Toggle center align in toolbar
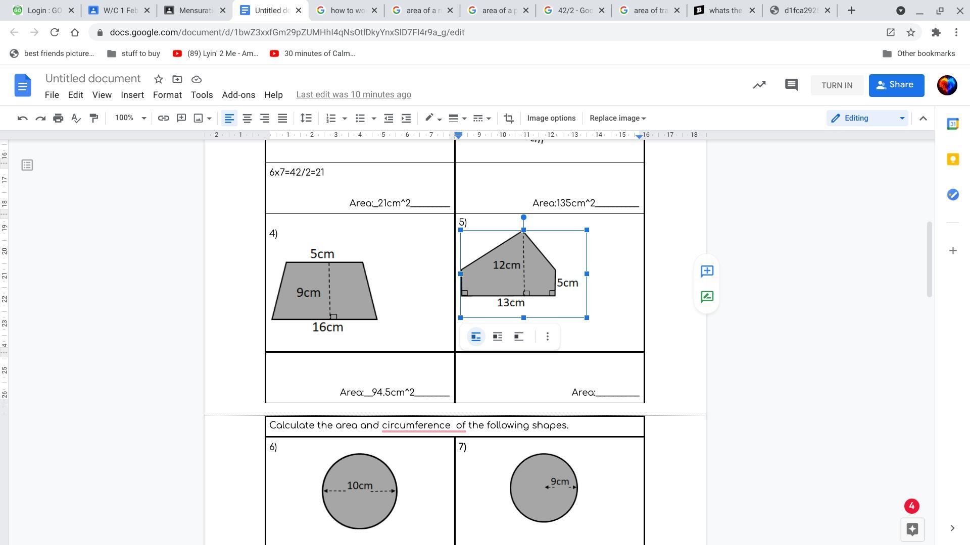 point(247,118)
